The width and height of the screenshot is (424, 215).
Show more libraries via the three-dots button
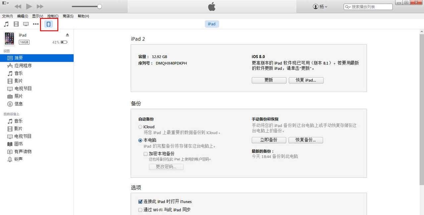pos(36,24)
